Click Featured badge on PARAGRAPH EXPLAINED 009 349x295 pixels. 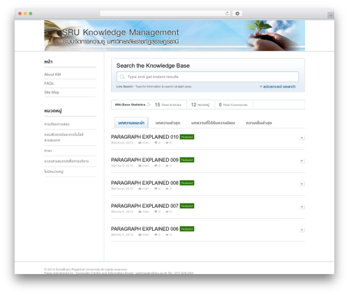[x=187, y=160]
